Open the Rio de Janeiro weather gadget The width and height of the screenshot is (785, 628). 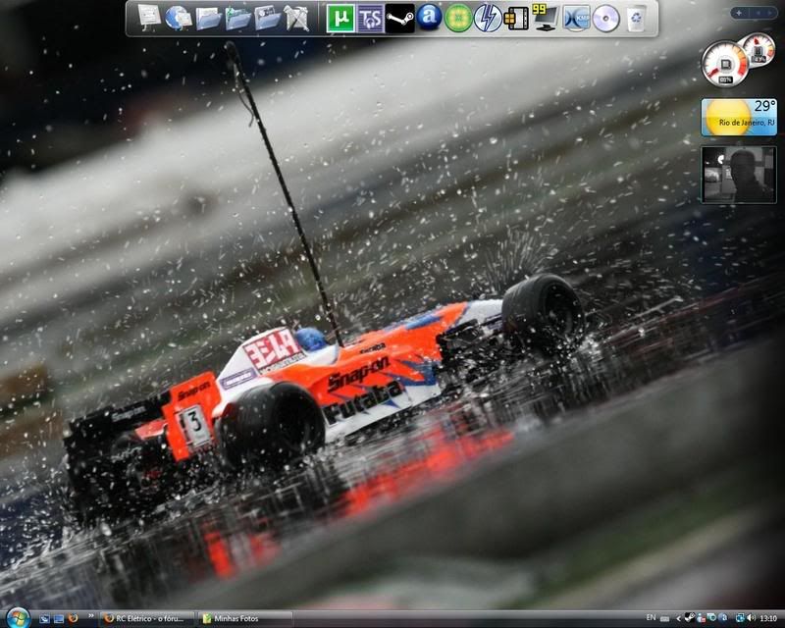tap(739, 117)
